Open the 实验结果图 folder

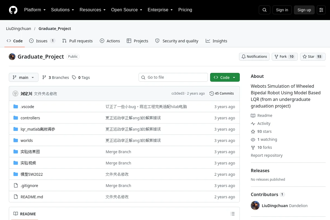(x=30, y=152)
